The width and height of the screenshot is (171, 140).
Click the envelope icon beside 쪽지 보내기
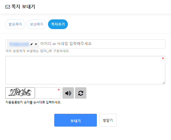[x=8, y=7]
